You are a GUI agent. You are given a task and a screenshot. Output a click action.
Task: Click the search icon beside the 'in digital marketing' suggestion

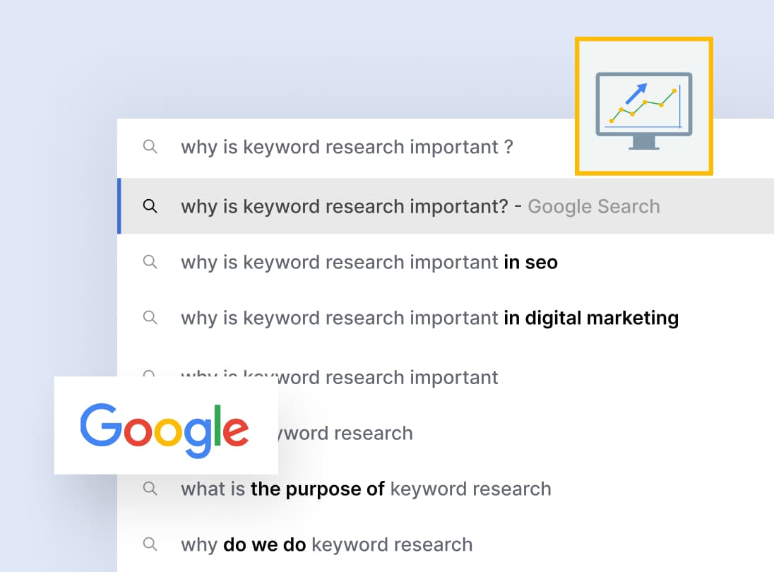pyautogui.click(x=150, y=318)
